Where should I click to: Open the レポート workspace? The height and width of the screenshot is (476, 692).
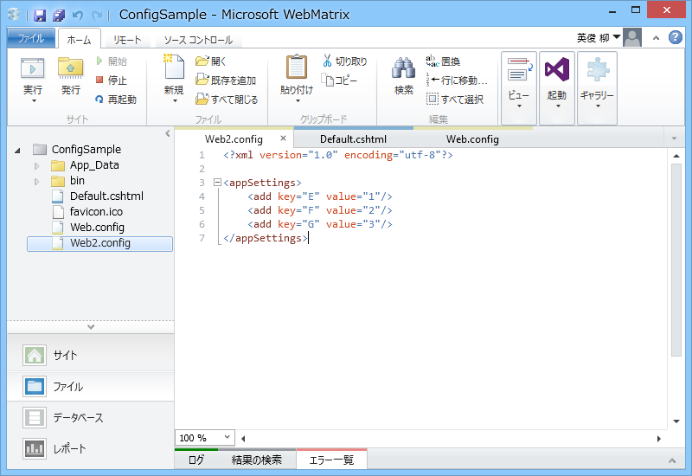pos(91,448)
